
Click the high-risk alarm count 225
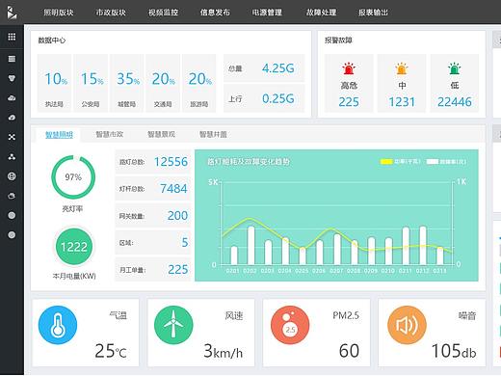click(349, 102)
